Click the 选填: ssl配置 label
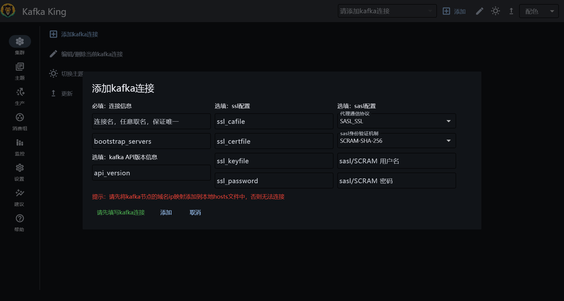The height and width of the screenshot is (301, 564). click(232, 106)
